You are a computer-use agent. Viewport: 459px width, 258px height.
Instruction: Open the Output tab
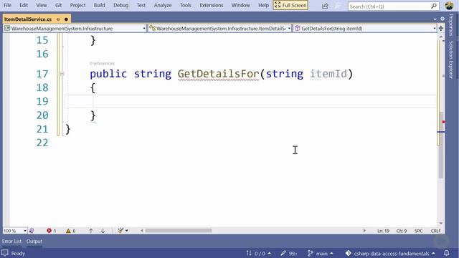(x=34, y=242)
